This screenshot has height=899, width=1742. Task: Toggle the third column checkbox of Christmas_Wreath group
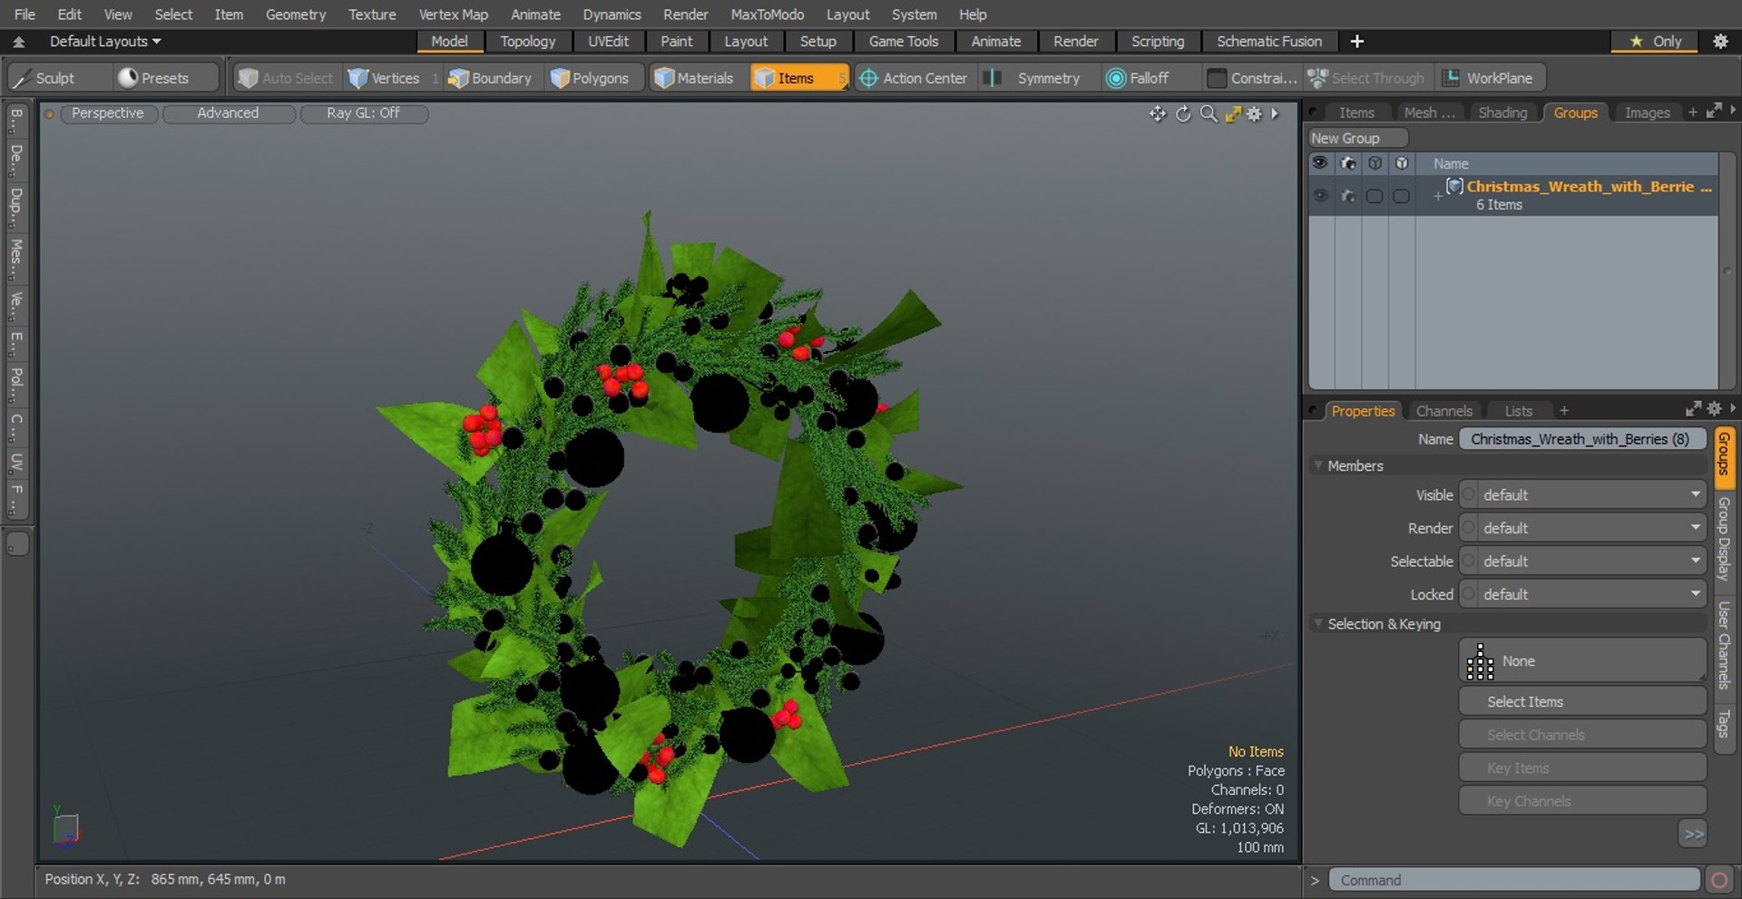(1375, 196)
